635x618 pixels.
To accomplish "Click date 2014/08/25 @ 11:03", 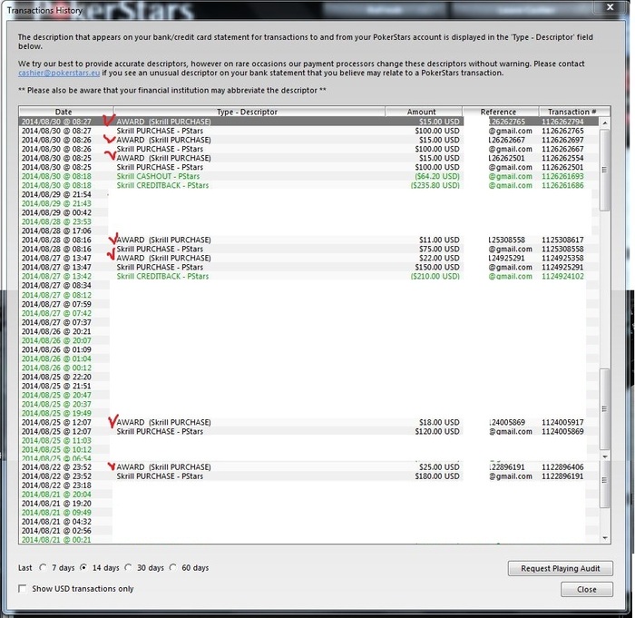I will tap(56, 440).
